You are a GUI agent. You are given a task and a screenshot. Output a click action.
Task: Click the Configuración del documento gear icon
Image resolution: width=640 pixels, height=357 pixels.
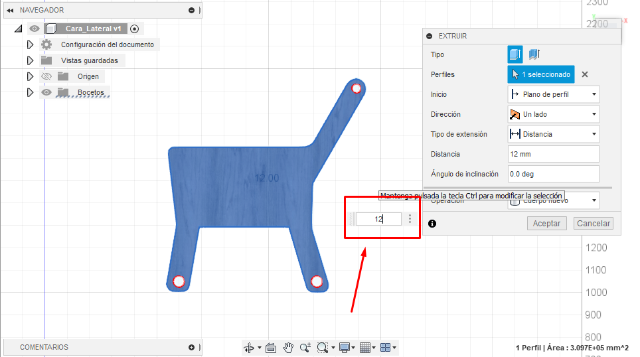click(46, 44)
